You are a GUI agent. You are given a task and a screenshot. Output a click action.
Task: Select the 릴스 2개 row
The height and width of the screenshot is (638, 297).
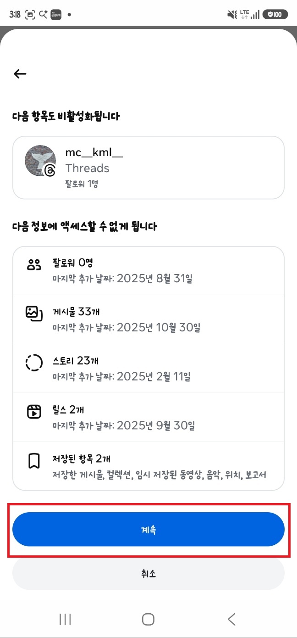(148, 417)
